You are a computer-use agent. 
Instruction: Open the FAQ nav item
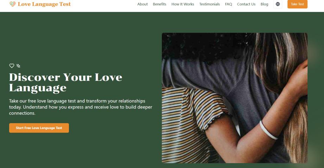pos(228,4)
